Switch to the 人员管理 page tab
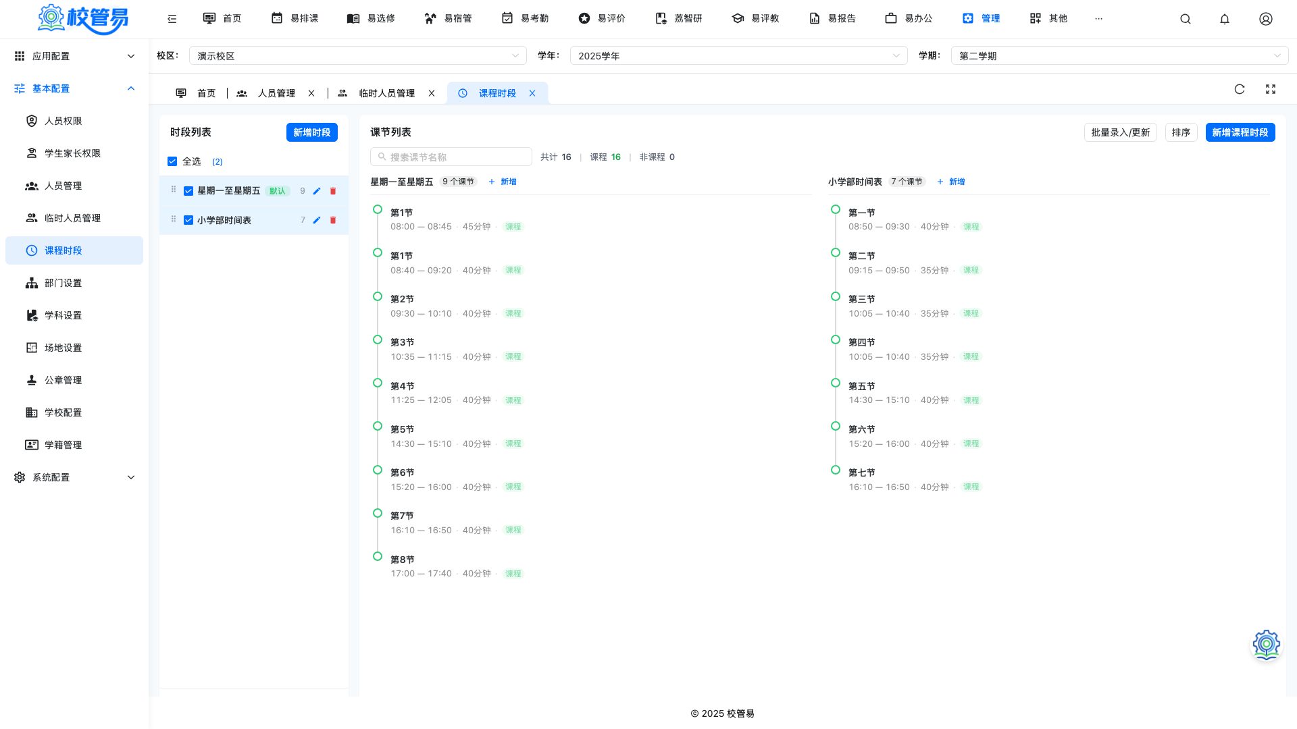 pos(266,93)
